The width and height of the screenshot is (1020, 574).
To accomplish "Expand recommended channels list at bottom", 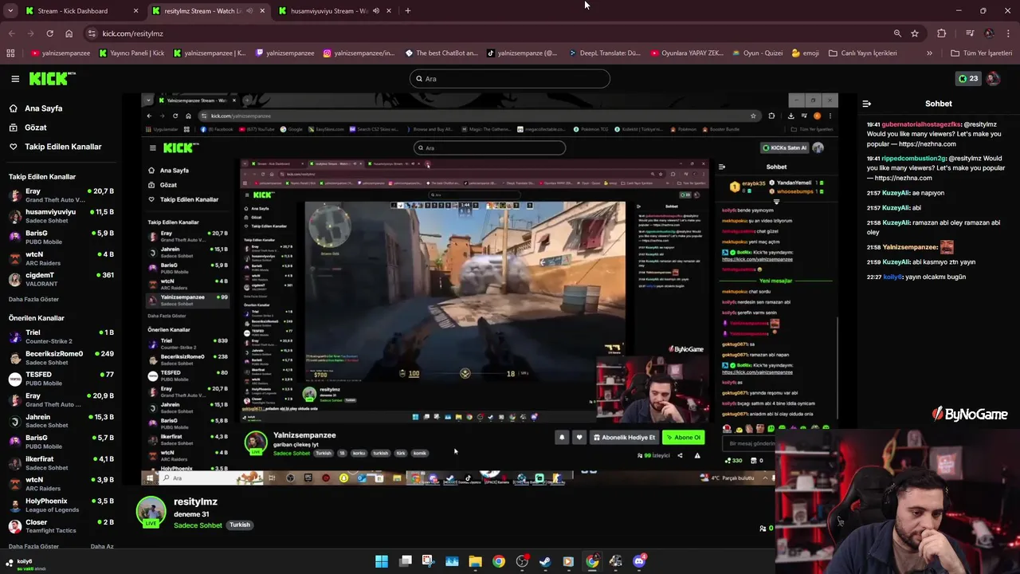I will [33, 547].
